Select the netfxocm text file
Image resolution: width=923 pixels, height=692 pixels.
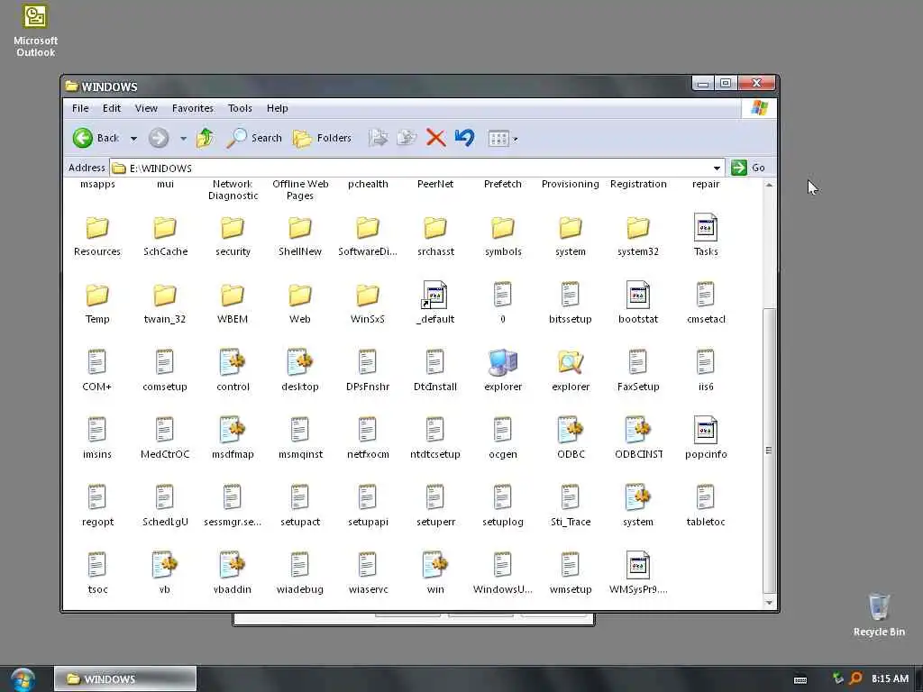coord(368,439)
